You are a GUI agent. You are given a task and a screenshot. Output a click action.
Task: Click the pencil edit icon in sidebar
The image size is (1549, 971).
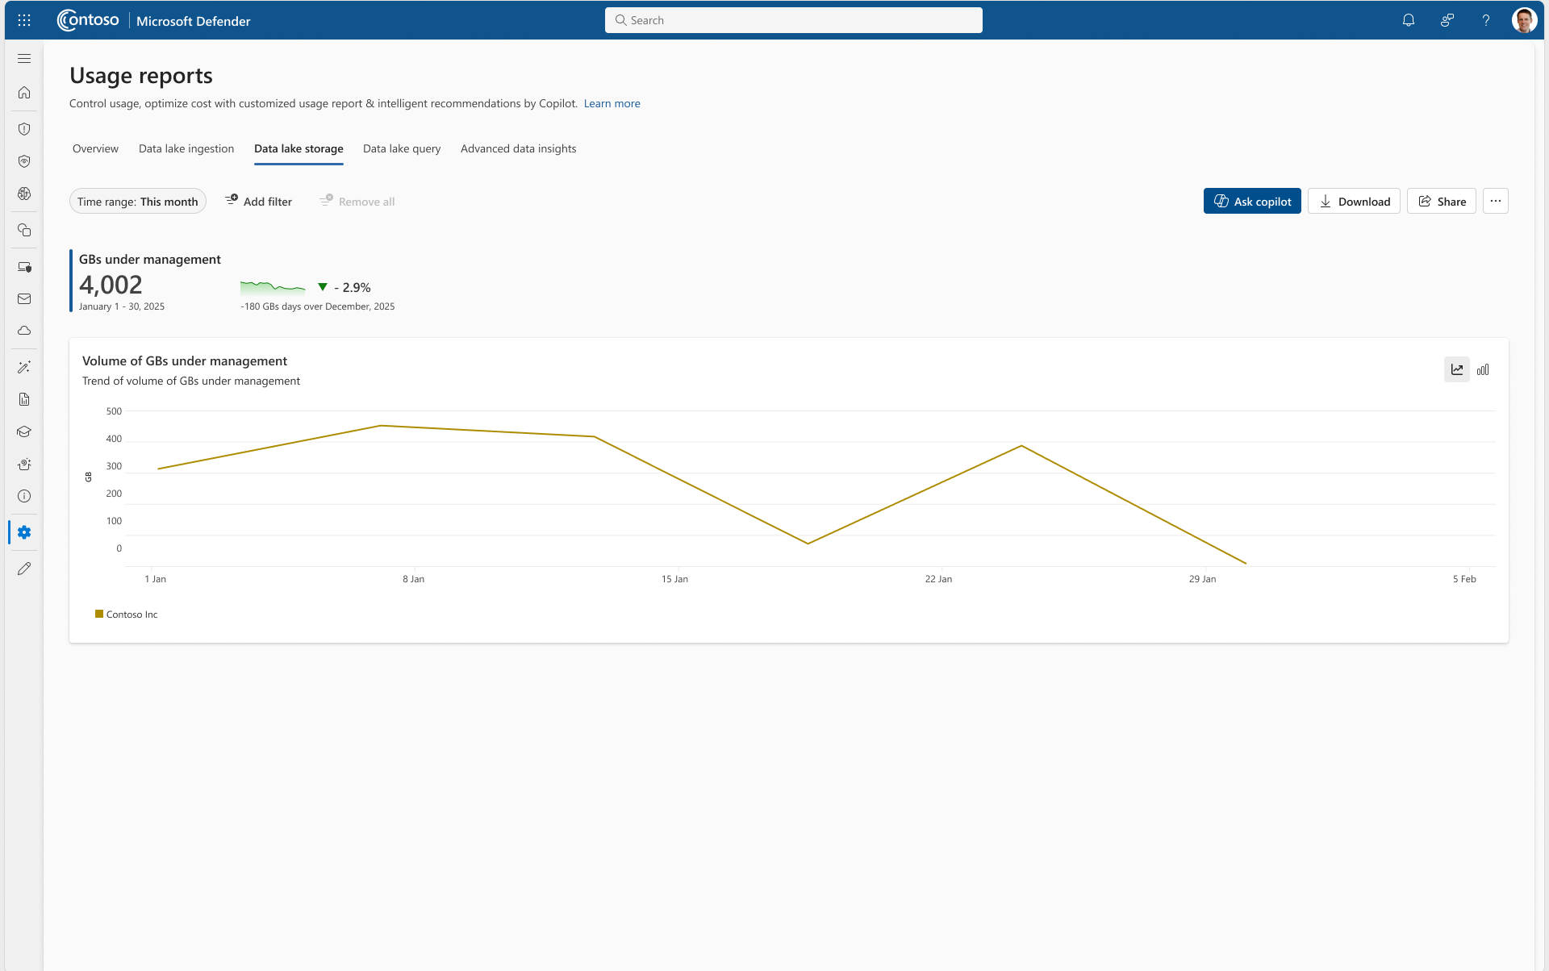[24, 569]
